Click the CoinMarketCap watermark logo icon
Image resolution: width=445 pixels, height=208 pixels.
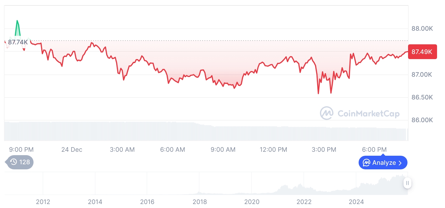(x=327, y=113)
